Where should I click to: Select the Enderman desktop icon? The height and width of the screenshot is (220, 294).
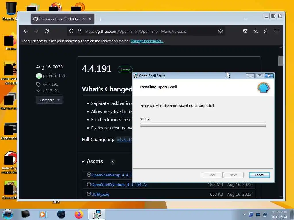pyautogui.click(x=9, y=131)
